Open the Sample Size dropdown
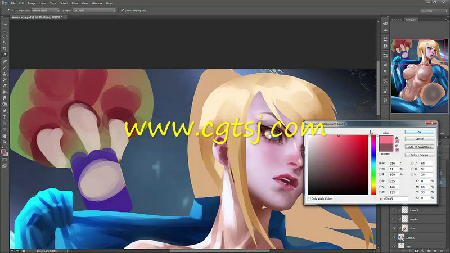450x253 pixels. [x=46, y=11]
